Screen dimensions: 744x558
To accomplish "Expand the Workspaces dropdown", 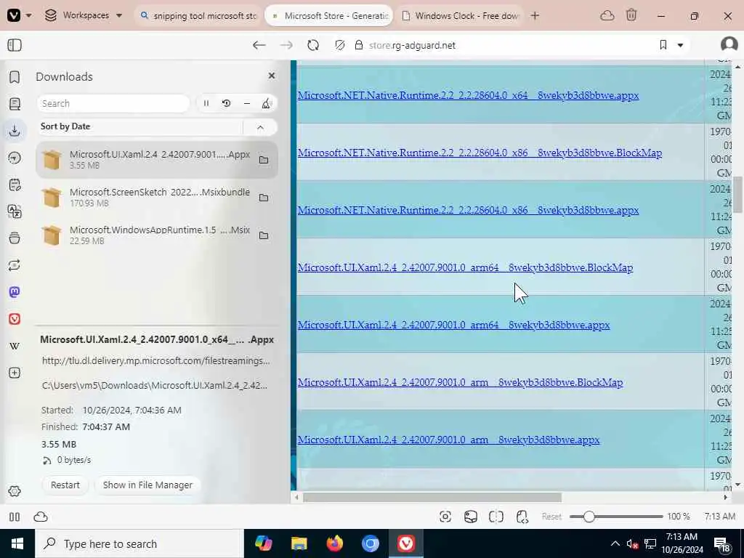I will [x=84, y=15].
